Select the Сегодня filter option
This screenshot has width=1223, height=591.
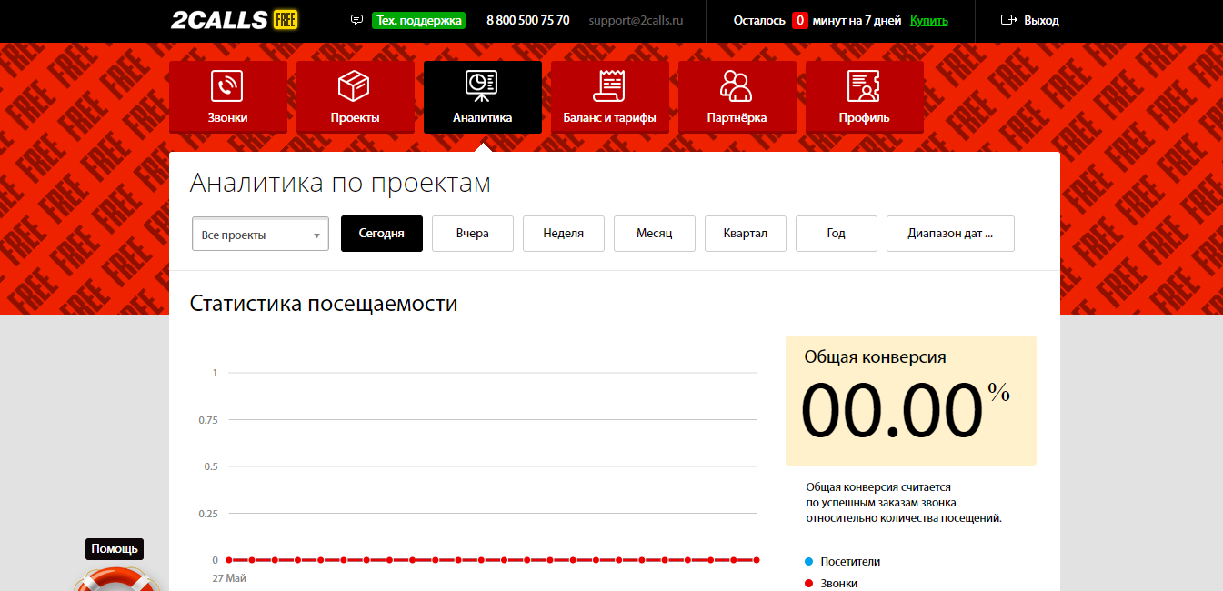[x=381, y=234]
